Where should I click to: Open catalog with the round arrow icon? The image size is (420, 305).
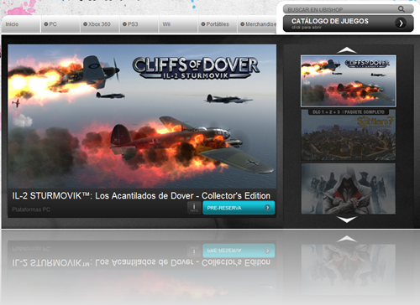(401, 23)
